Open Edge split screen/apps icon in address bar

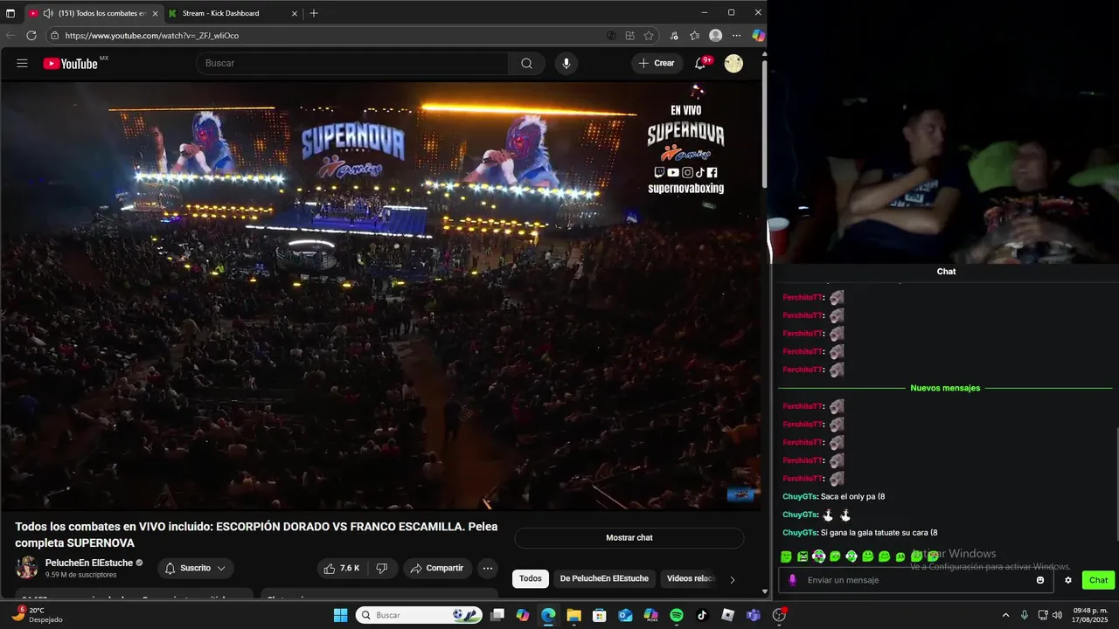pos(629,36)
